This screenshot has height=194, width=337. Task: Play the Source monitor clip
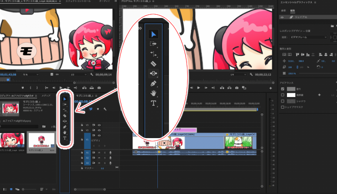point(61,88)
